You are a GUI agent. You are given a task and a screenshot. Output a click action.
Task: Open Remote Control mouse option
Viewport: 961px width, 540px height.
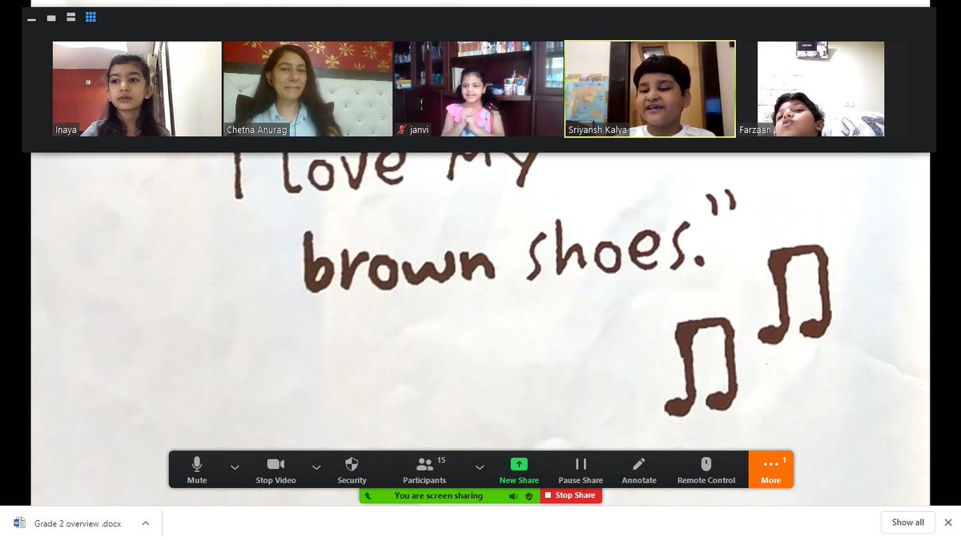coord(706,470)
